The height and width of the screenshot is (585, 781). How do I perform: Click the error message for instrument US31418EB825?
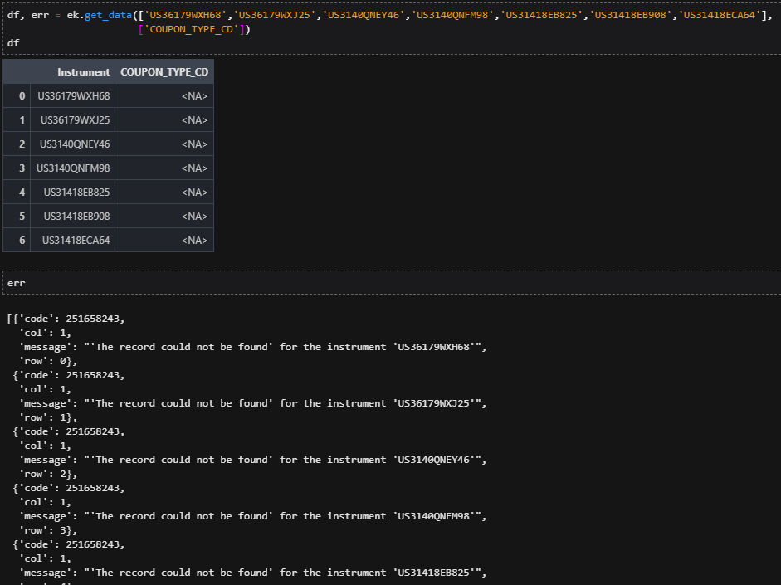(x=252, y=573)
